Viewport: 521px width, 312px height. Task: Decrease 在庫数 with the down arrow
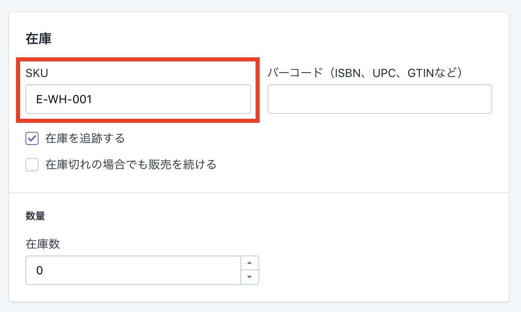[249, 277]
